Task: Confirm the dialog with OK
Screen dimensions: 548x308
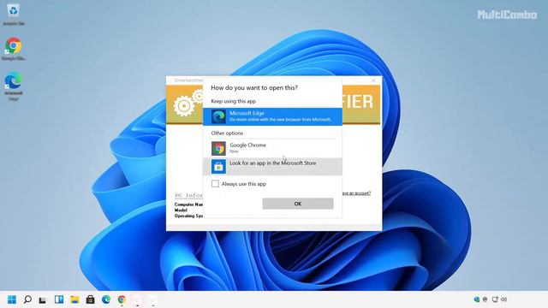Action: [x=298, y=204]
